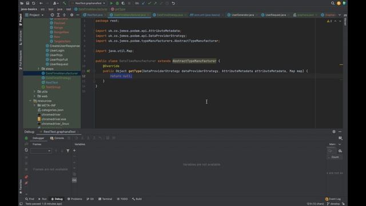Hide the Project panel with minus icon
The image size is (366, 206).
[78, 15]
